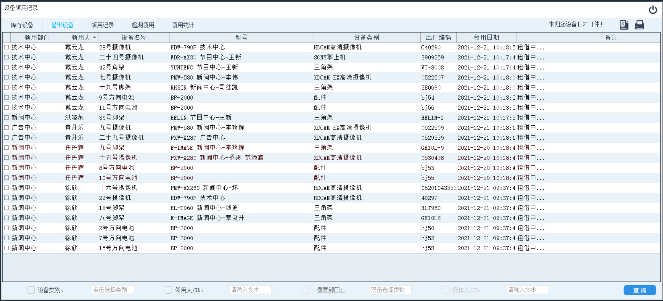Open the 点击选择类别 category selector

[113, 290]
